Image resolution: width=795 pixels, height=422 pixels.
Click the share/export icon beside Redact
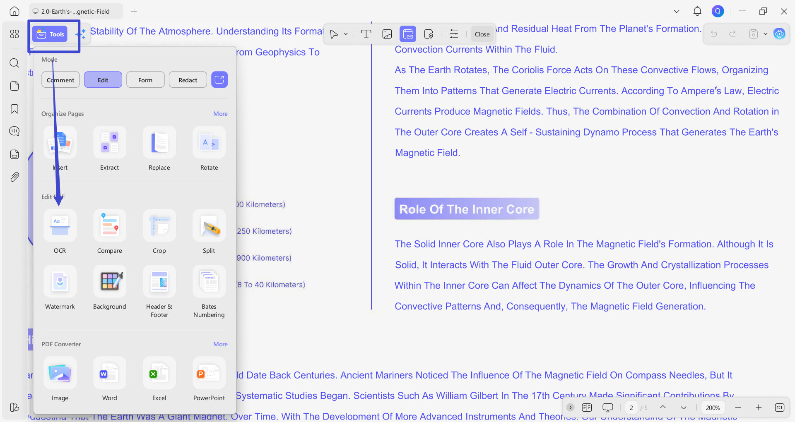(219, 79)
